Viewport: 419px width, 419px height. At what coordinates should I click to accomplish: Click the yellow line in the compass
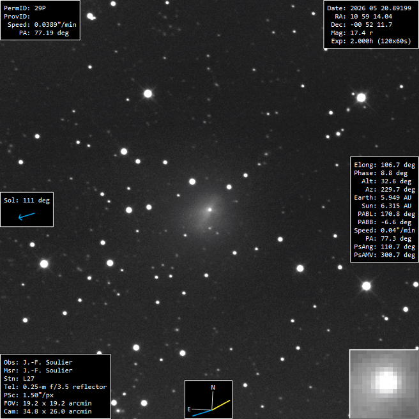tap(221, 405)
